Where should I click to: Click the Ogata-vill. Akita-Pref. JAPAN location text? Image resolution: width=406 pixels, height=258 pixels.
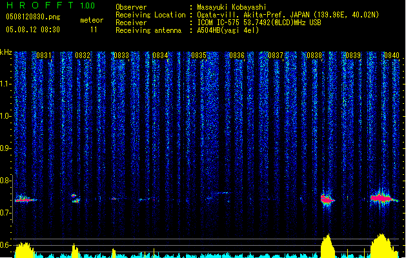(288, 15)
